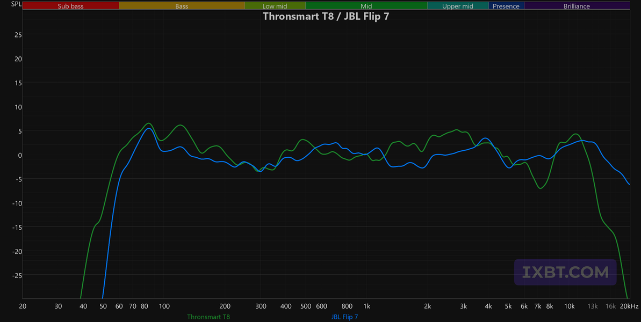Click the 20 value on the SPL axis
The height and width of the screenshot is (322, 641).
pos(18,59)
